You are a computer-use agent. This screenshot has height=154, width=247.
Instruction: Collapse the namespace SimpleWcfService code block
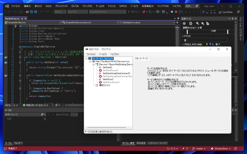pos(20,47)
